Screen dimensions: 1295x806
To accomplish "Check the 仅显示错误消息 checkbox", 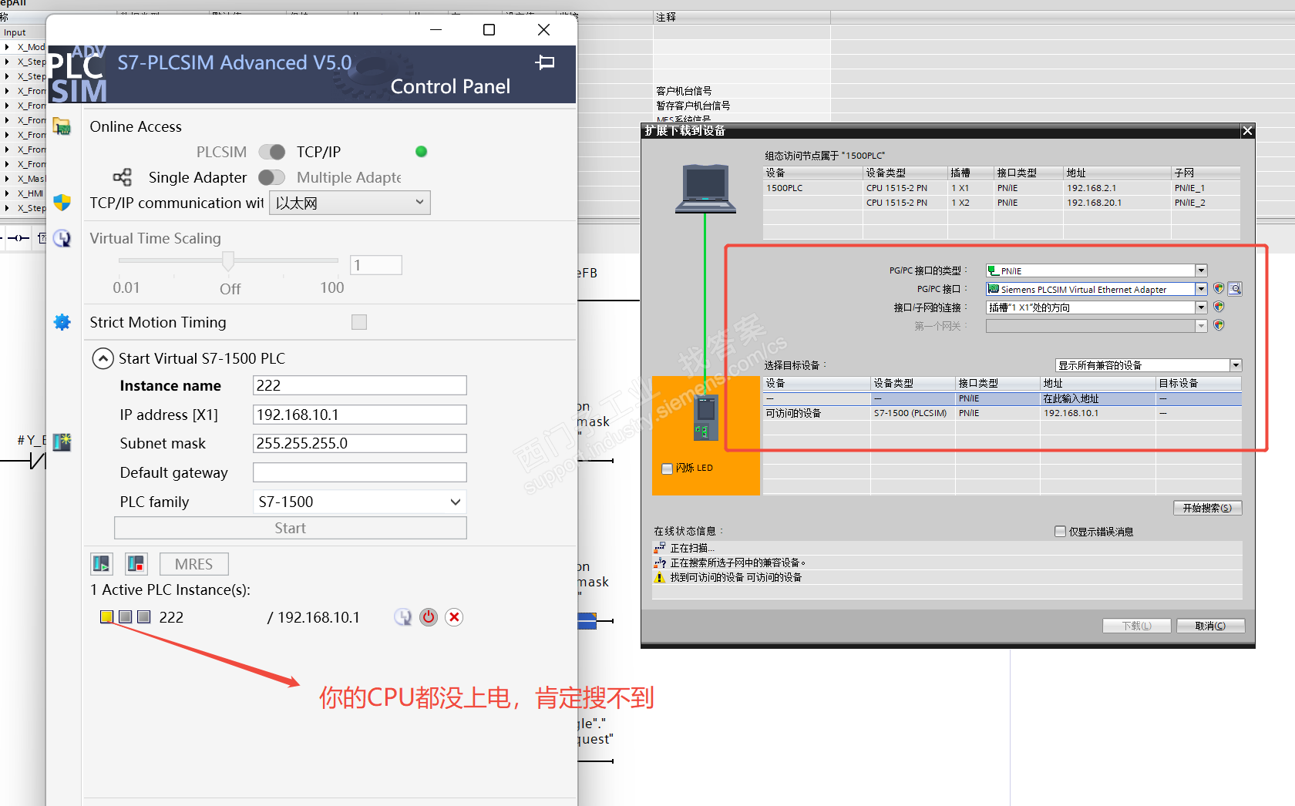I will pos(1060,532).
